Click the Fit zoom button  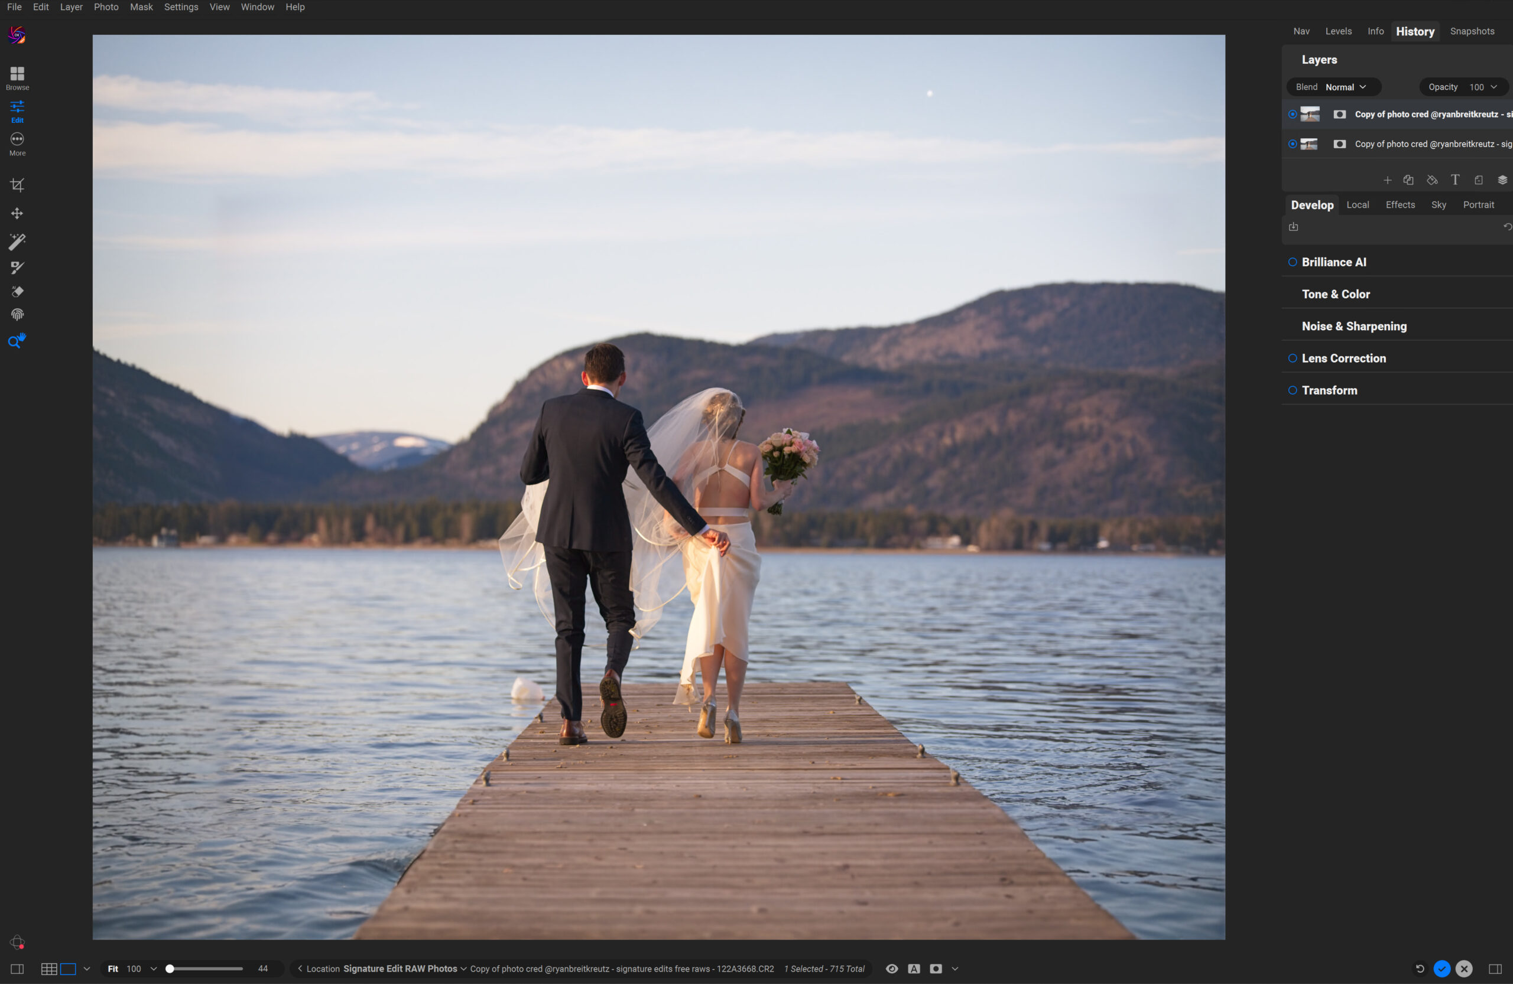112,969
